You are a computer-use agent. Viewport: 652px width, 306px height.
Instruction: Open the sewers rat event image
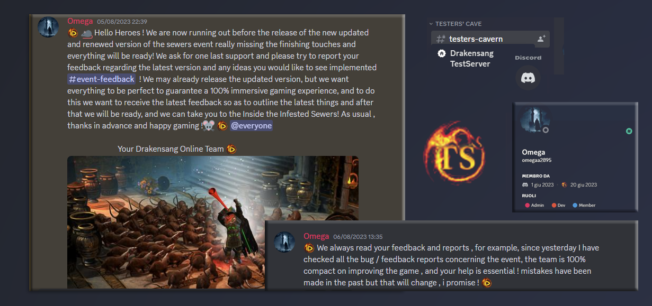click(213, 222)
